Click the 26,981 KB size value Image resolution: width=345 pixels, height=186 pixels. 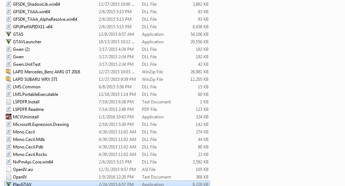199,72
